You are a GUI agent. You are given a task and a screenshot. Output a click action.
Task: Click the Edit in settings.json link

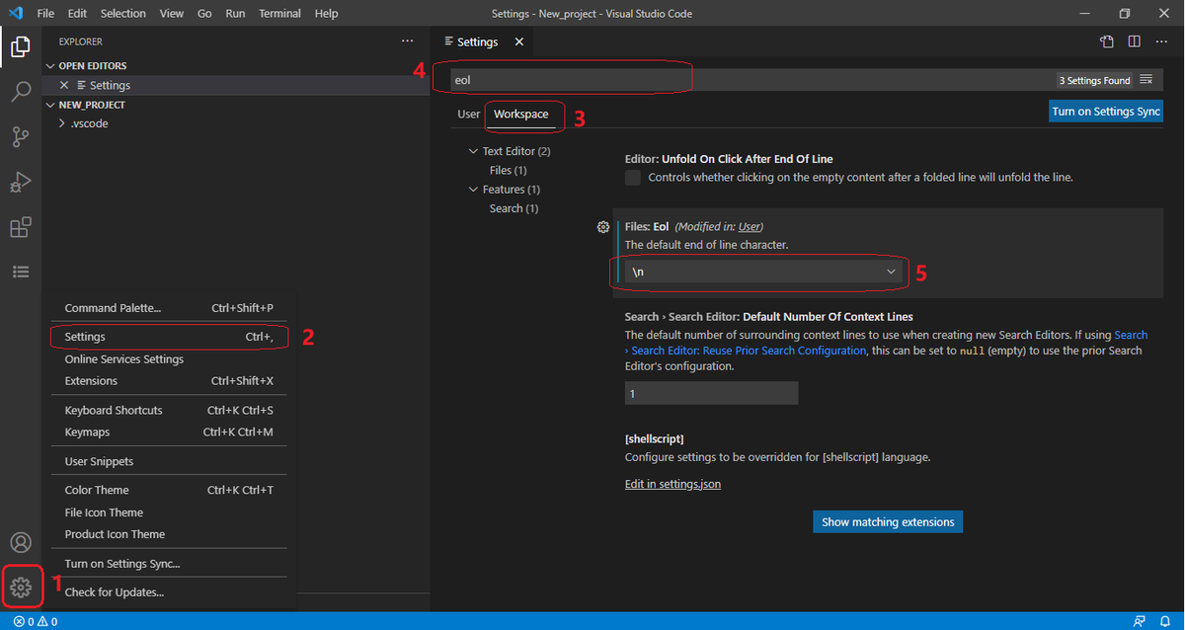pyautogui.click(x=672, y=484)
